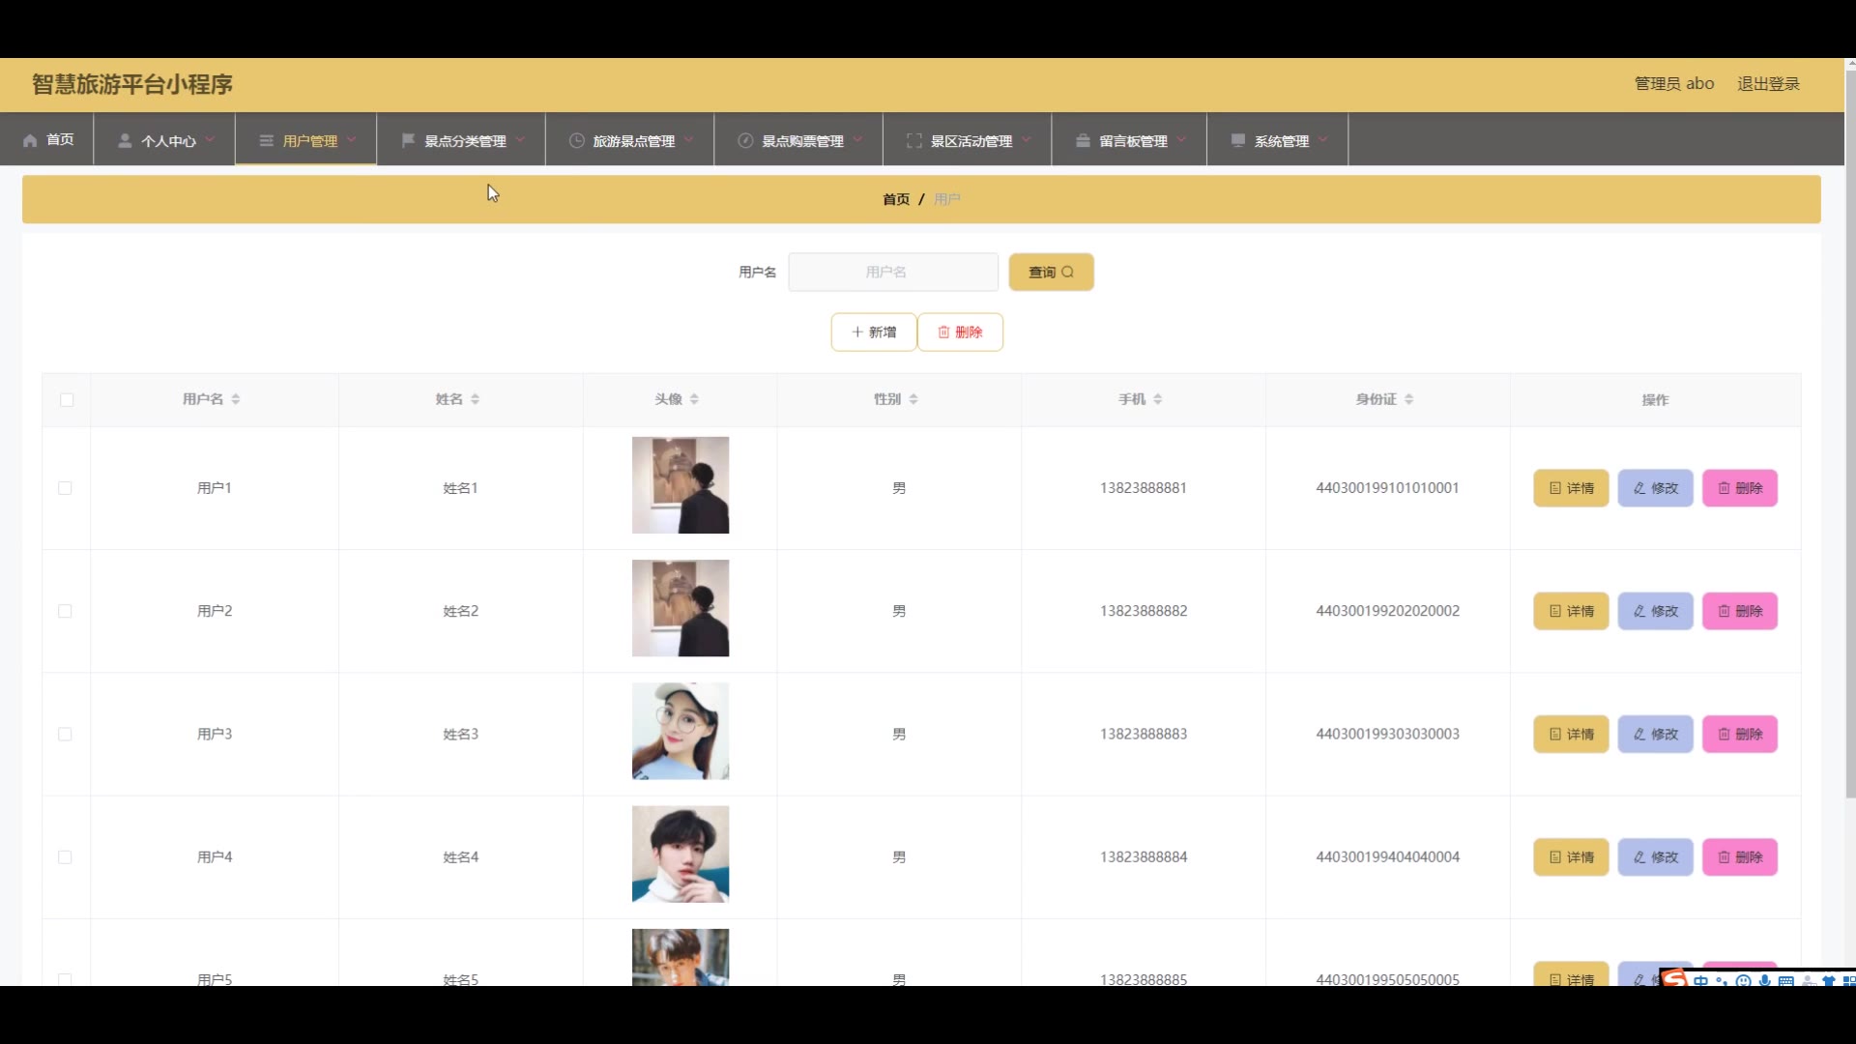Expand the 景区活动管理 dropdown chevron
The width and height of the screenshot is (1856, 1044).
[x=1027, y=140]
